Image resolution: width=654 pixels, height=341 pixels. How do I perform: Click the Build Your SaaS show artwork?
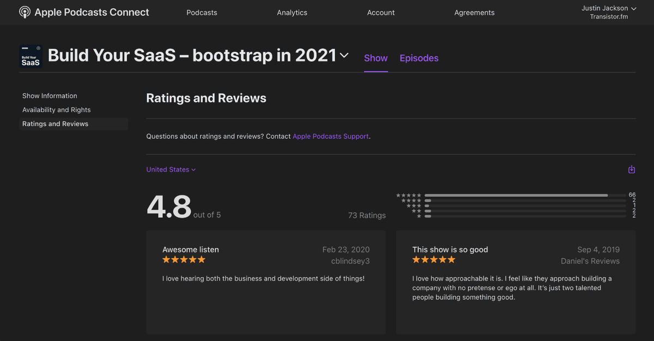pyautogui.click(x=31, y=56)
